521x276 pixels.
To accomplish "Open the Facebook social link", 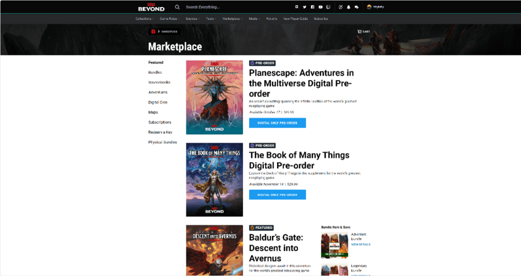I will [312, 7].
